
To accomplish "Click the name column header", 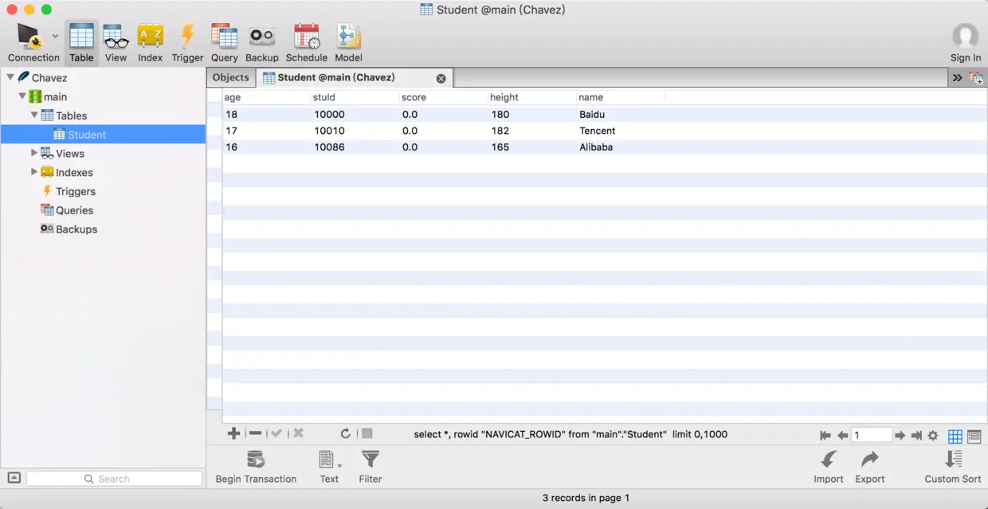I will tap(620, 97).
